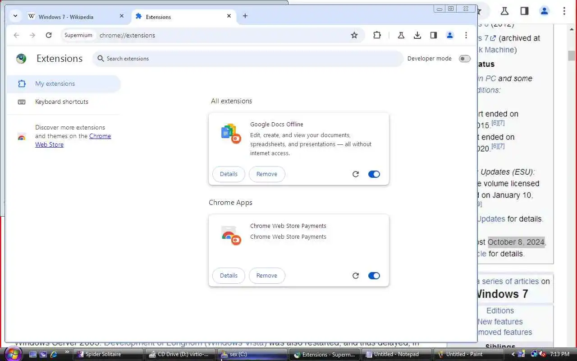Click the Search extensions field

coord(248,59)
